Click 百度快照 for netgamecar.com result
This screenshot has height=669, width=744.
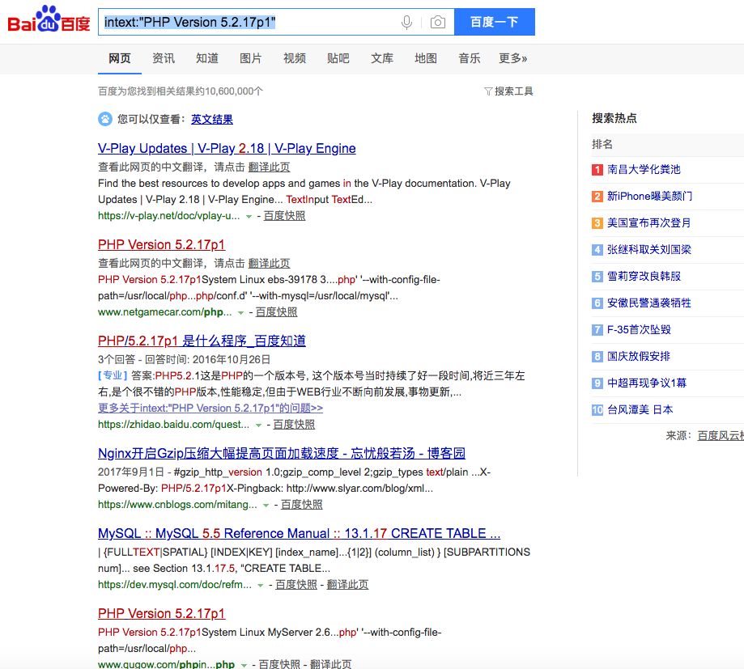tap(276, 312)
